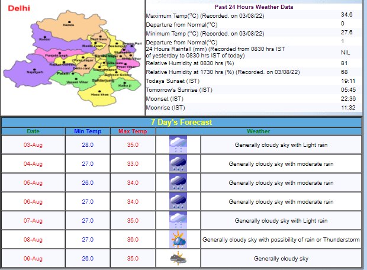Click the 35.0 max temp for 09-Aug
This screenshot has height=270, width=367.
[x=133, y=259]
